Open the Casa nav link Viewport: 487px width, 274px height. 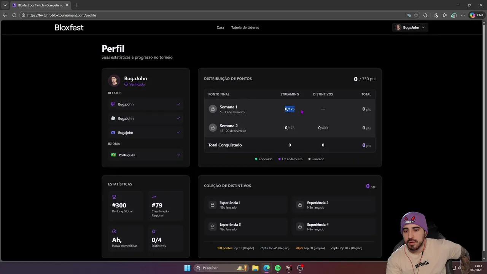click(220, 27)
